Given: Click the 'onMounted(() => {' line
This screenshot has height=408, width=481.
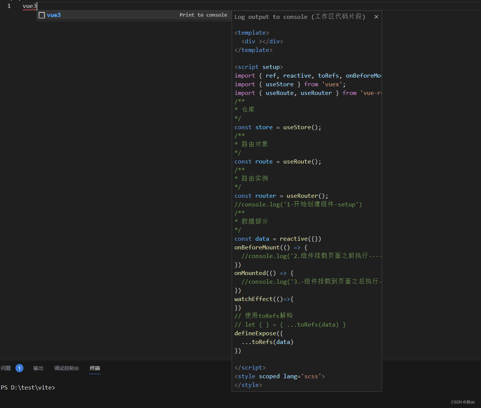Looking at the screenshot, I should [x=264, y=273].
